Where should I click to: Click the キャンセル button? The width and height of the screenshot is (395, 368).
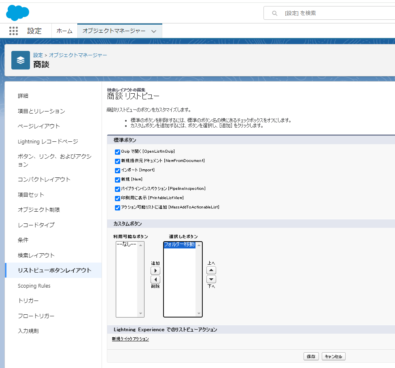click(333, 356)
